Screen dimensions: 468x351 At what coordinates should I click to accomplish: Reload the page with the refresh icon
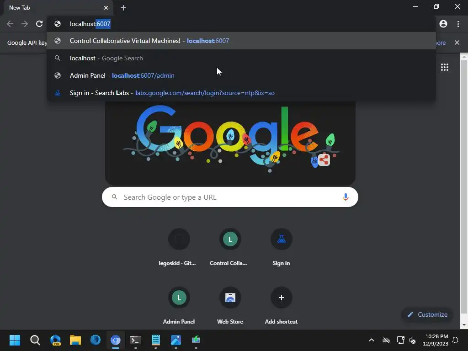coord(39,24)
